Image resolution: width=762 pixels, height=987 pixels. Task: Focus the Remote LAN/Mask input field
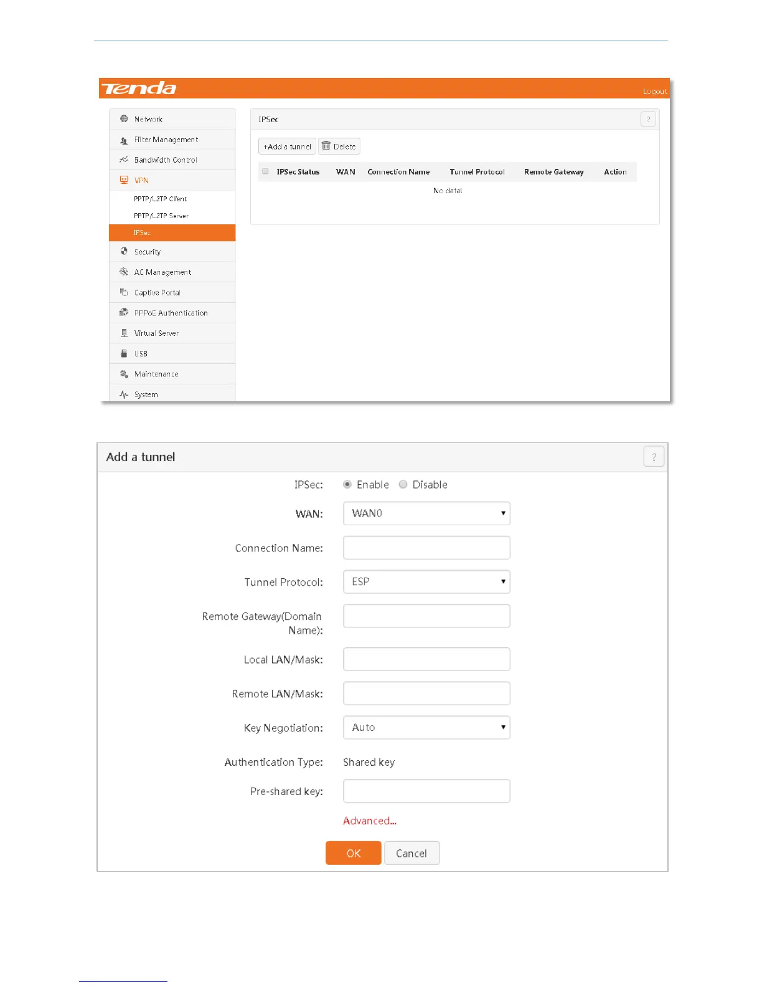coord(426,694)
